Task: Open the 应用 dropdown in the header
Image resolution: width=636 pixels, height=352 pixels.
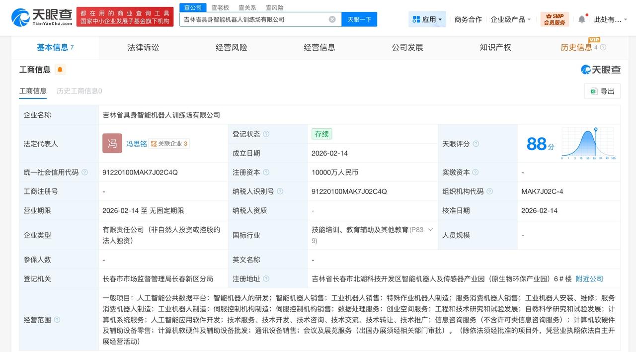Action: tap(427, 18)
